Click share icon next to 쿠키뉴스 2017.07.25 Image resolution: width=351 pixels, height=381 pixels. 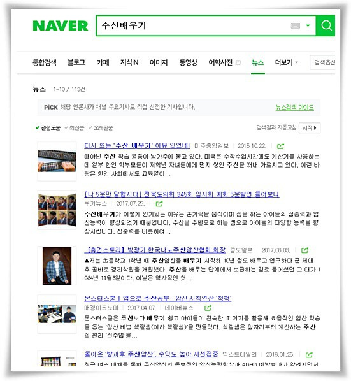tap(159, 204)
